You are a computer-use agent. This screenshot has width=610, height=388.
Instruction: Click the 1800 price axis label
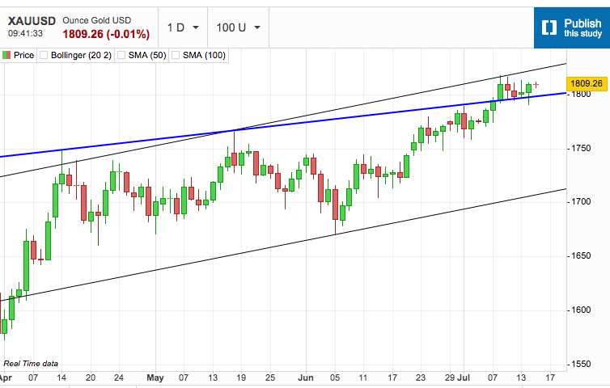pos(581,94)
